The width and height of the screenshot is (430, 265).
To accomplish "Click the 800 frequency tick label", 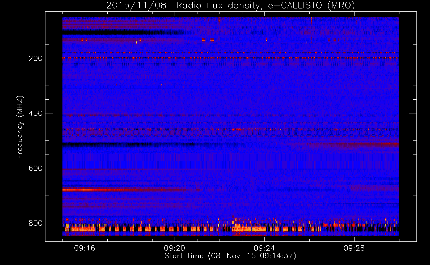I will click(x=35, y=223).
